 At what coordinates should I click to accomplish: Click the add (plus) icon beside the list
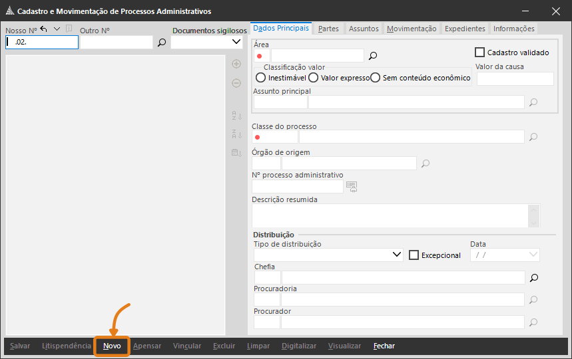(x=236, y=64)
